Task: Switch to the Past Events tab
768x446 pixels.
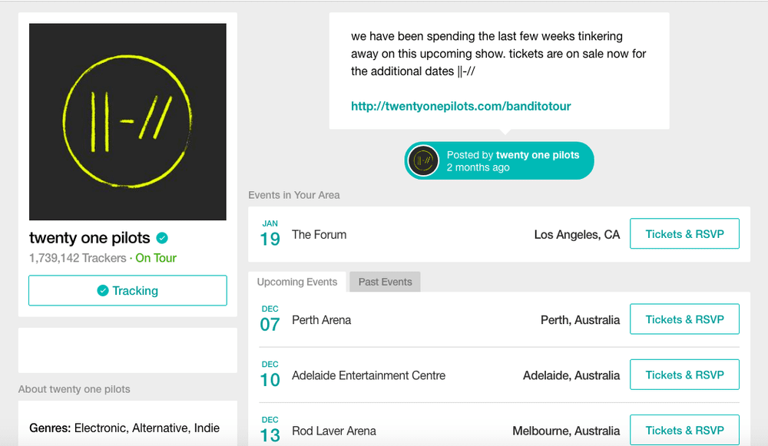Action: [385, 282]
